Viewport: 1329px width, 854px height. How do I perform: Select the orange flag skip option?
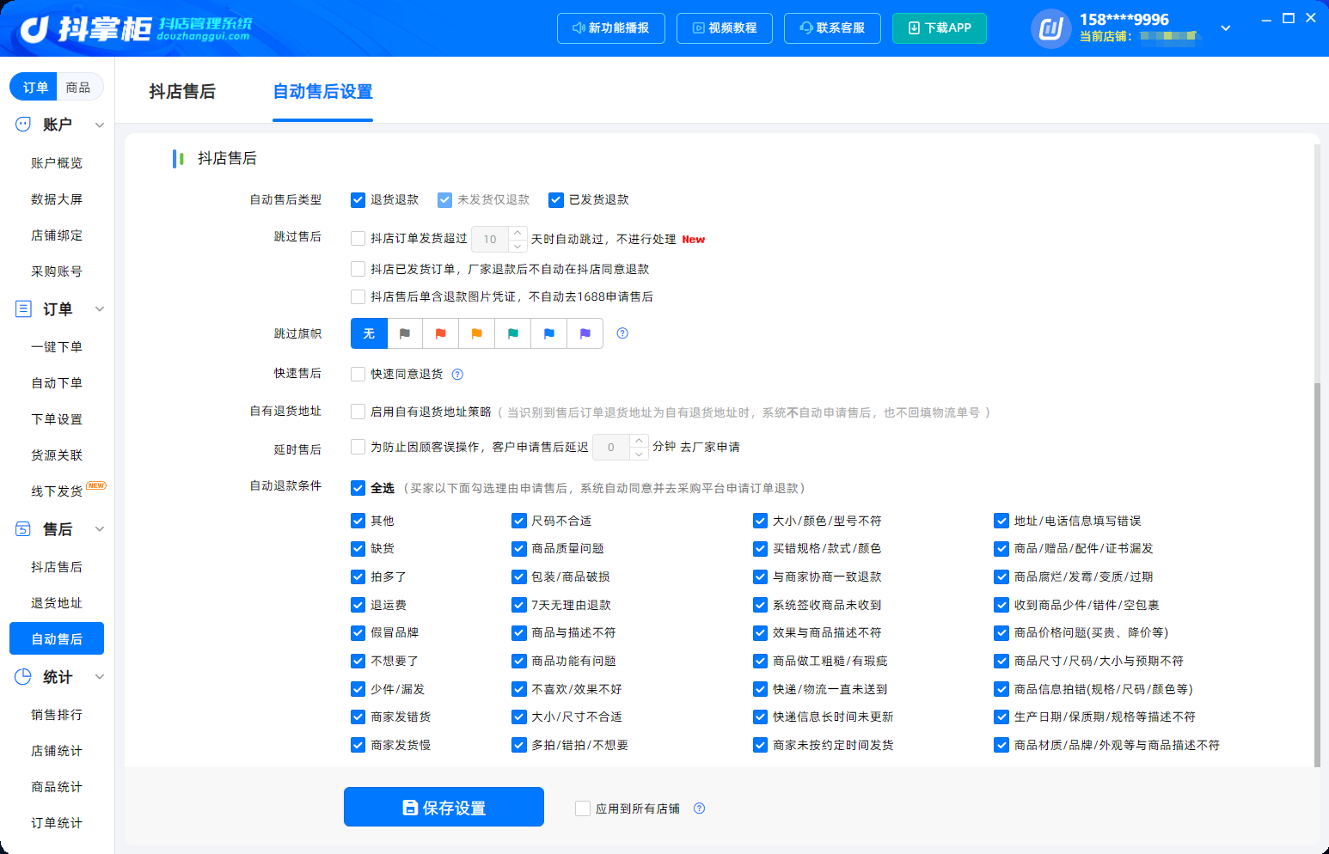pos(477,333)
